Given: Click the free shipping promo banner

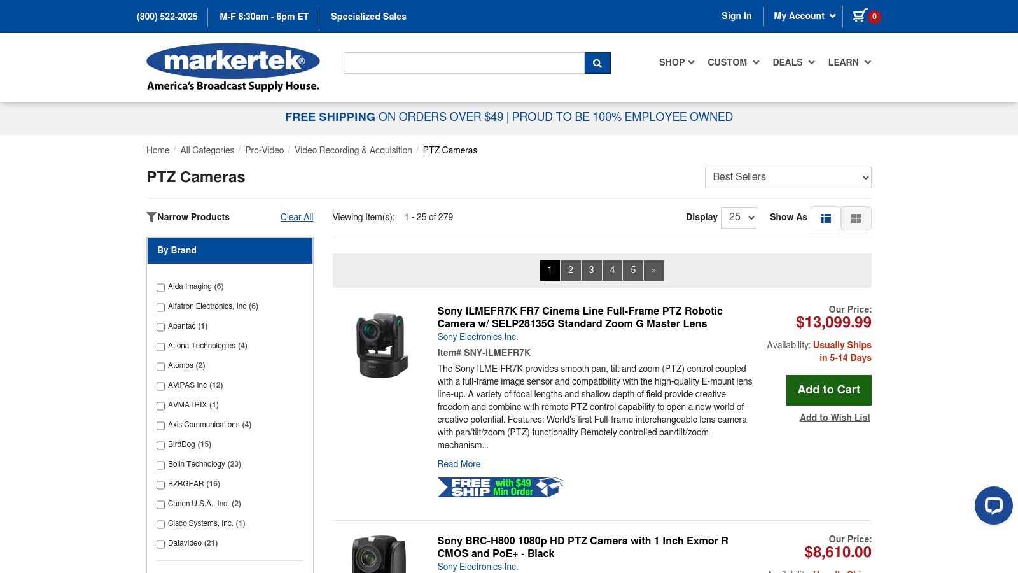Looking at the screenshot, I should (509, 117).
